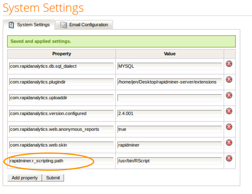Click the rapidminer.r_scripting.path property name field
The width and height of the screenshot is (252, 194).
61,161
